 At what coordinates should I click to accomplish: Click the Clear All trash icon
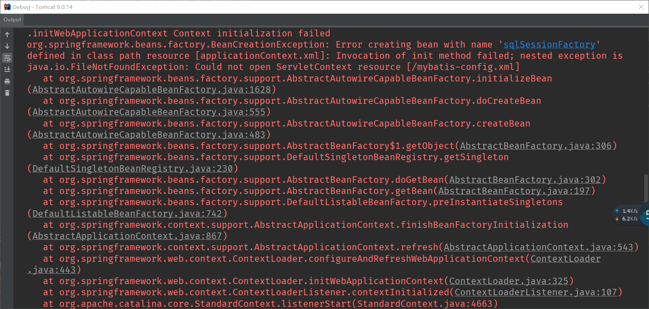pos(7,93)
